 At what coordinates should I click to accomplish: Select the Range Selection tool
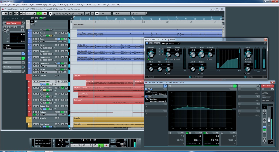click(54, 14)
